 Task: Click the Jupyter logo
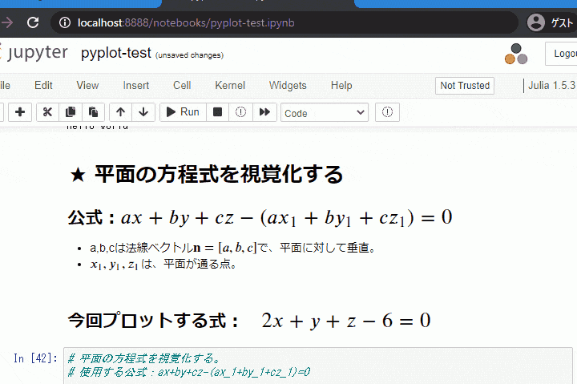pos(34,53)
